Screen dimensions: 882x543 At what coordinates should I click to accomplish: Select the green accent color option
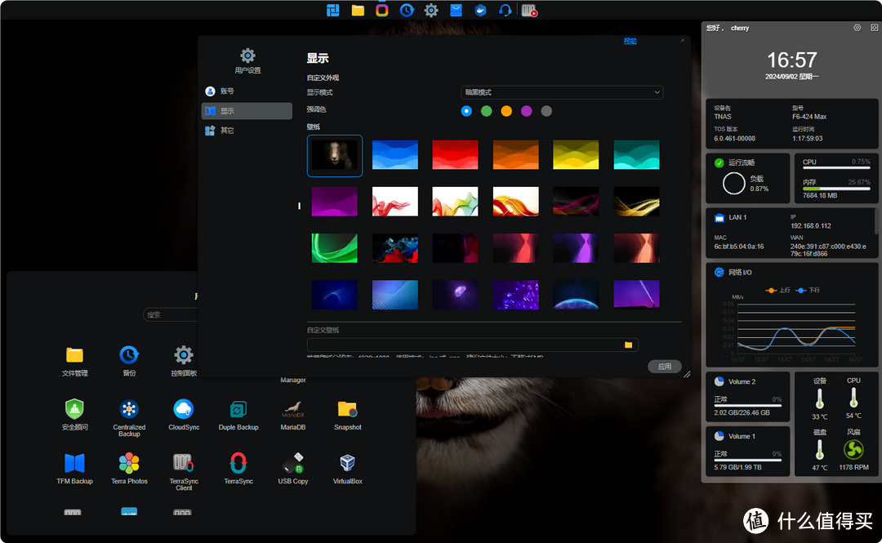[487, 111]
